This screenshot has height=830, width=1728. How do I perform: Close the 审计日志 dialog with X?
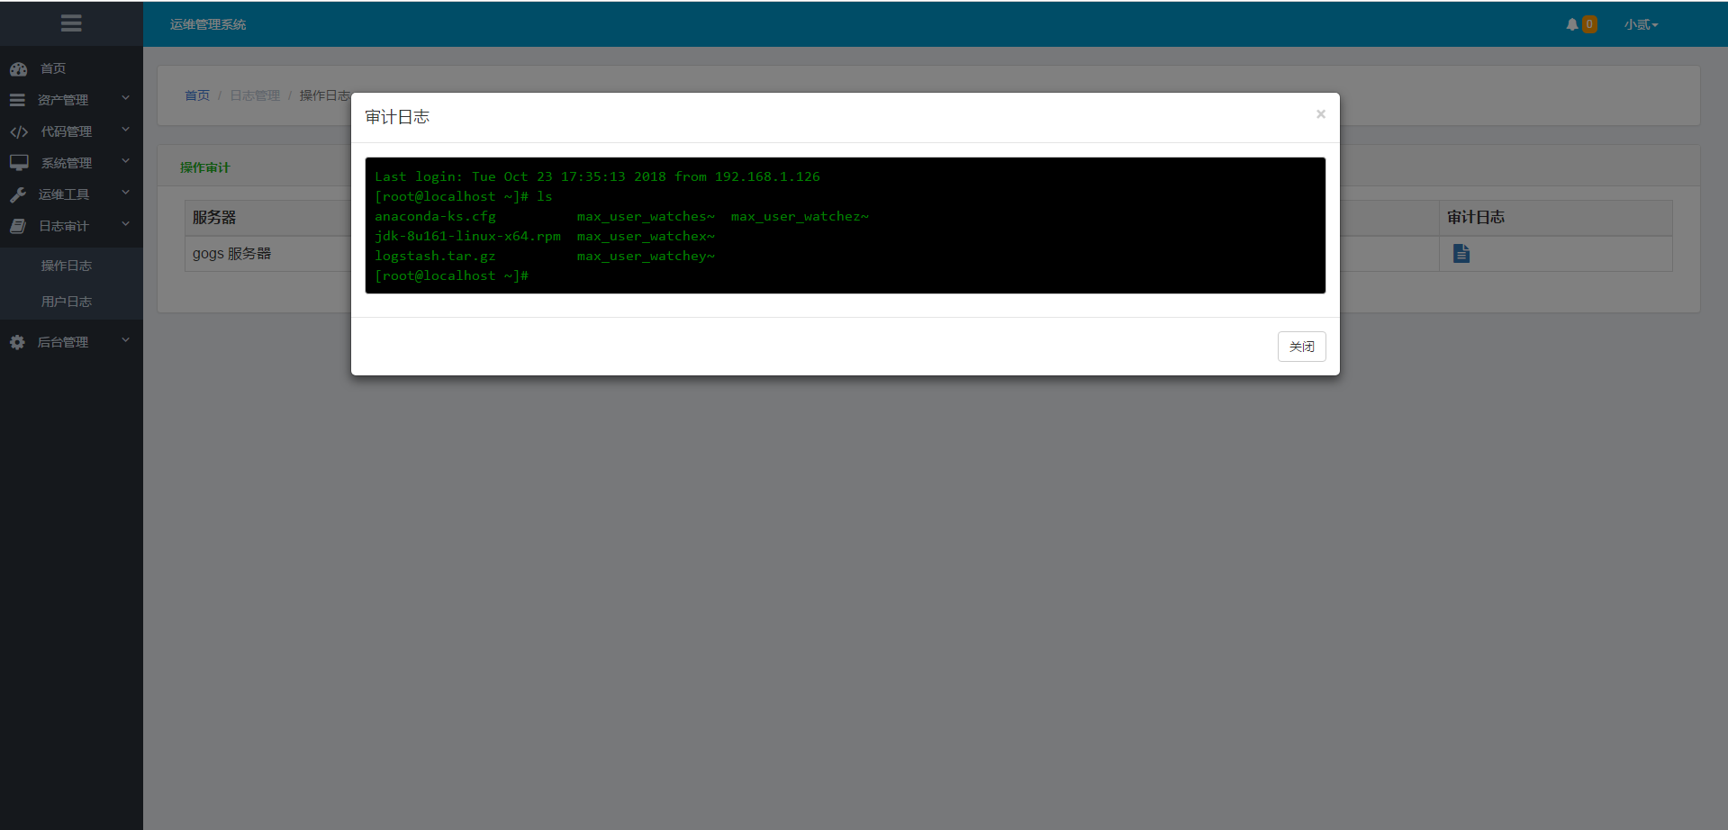click(1321, 114)
